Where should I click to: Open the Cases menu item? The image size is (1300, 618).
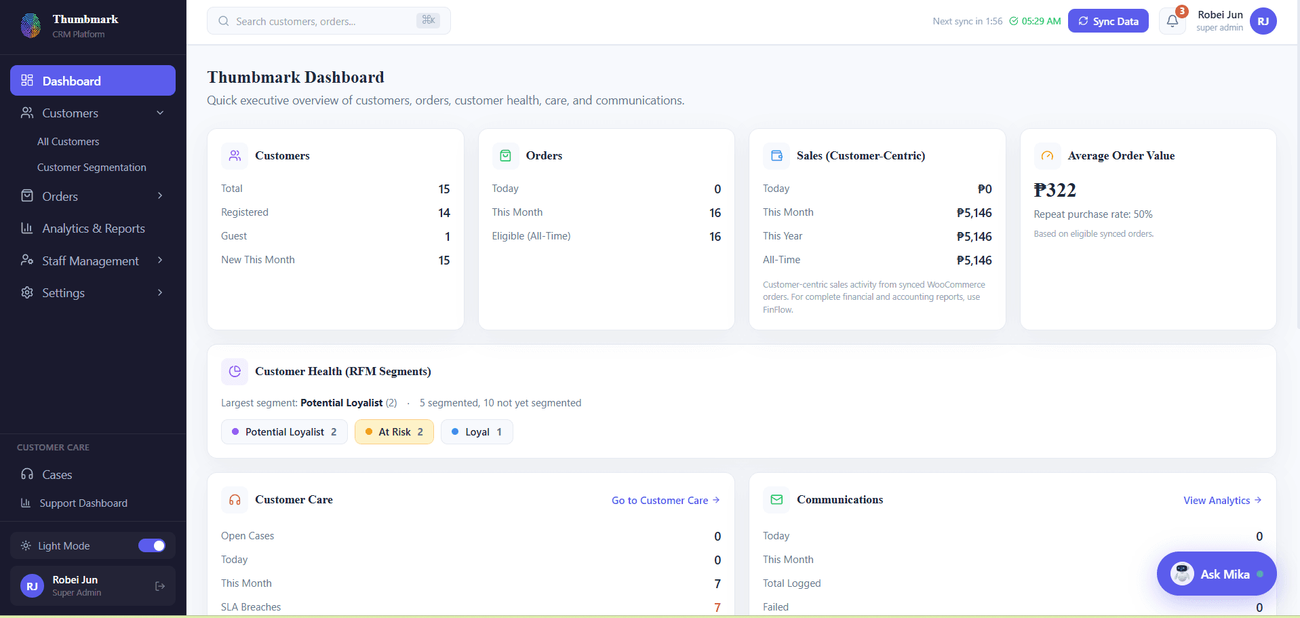[93, 474]
